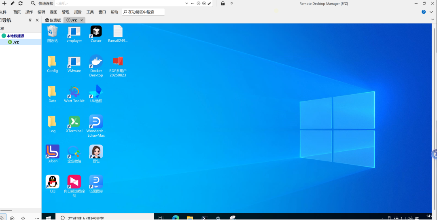437x220 pixels.
Task: Open the tab list dropdown at right of tab bar
Action: click(433, 20)
